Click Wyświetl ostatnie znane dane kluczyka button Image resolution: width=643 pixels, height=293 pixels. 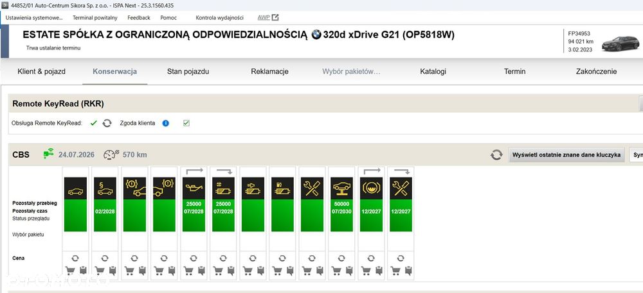tap(566, 155)
